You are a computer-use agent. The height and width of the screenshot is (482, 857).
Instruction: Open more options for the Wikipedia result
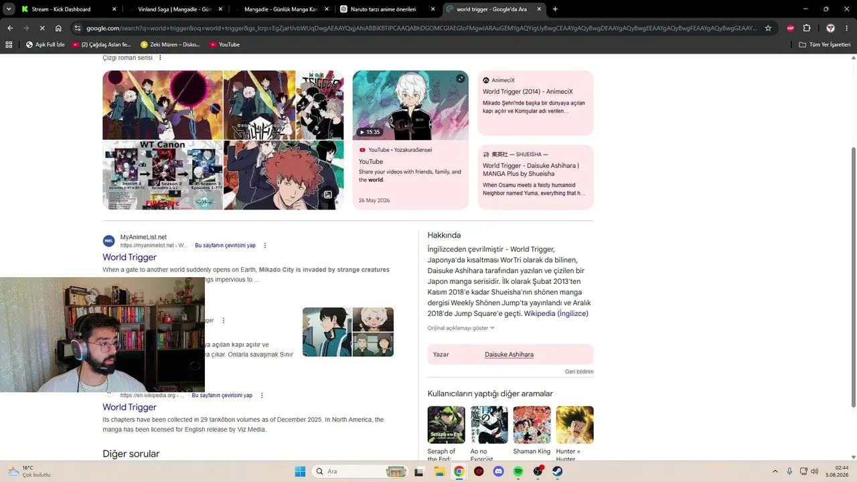[262, 396]
